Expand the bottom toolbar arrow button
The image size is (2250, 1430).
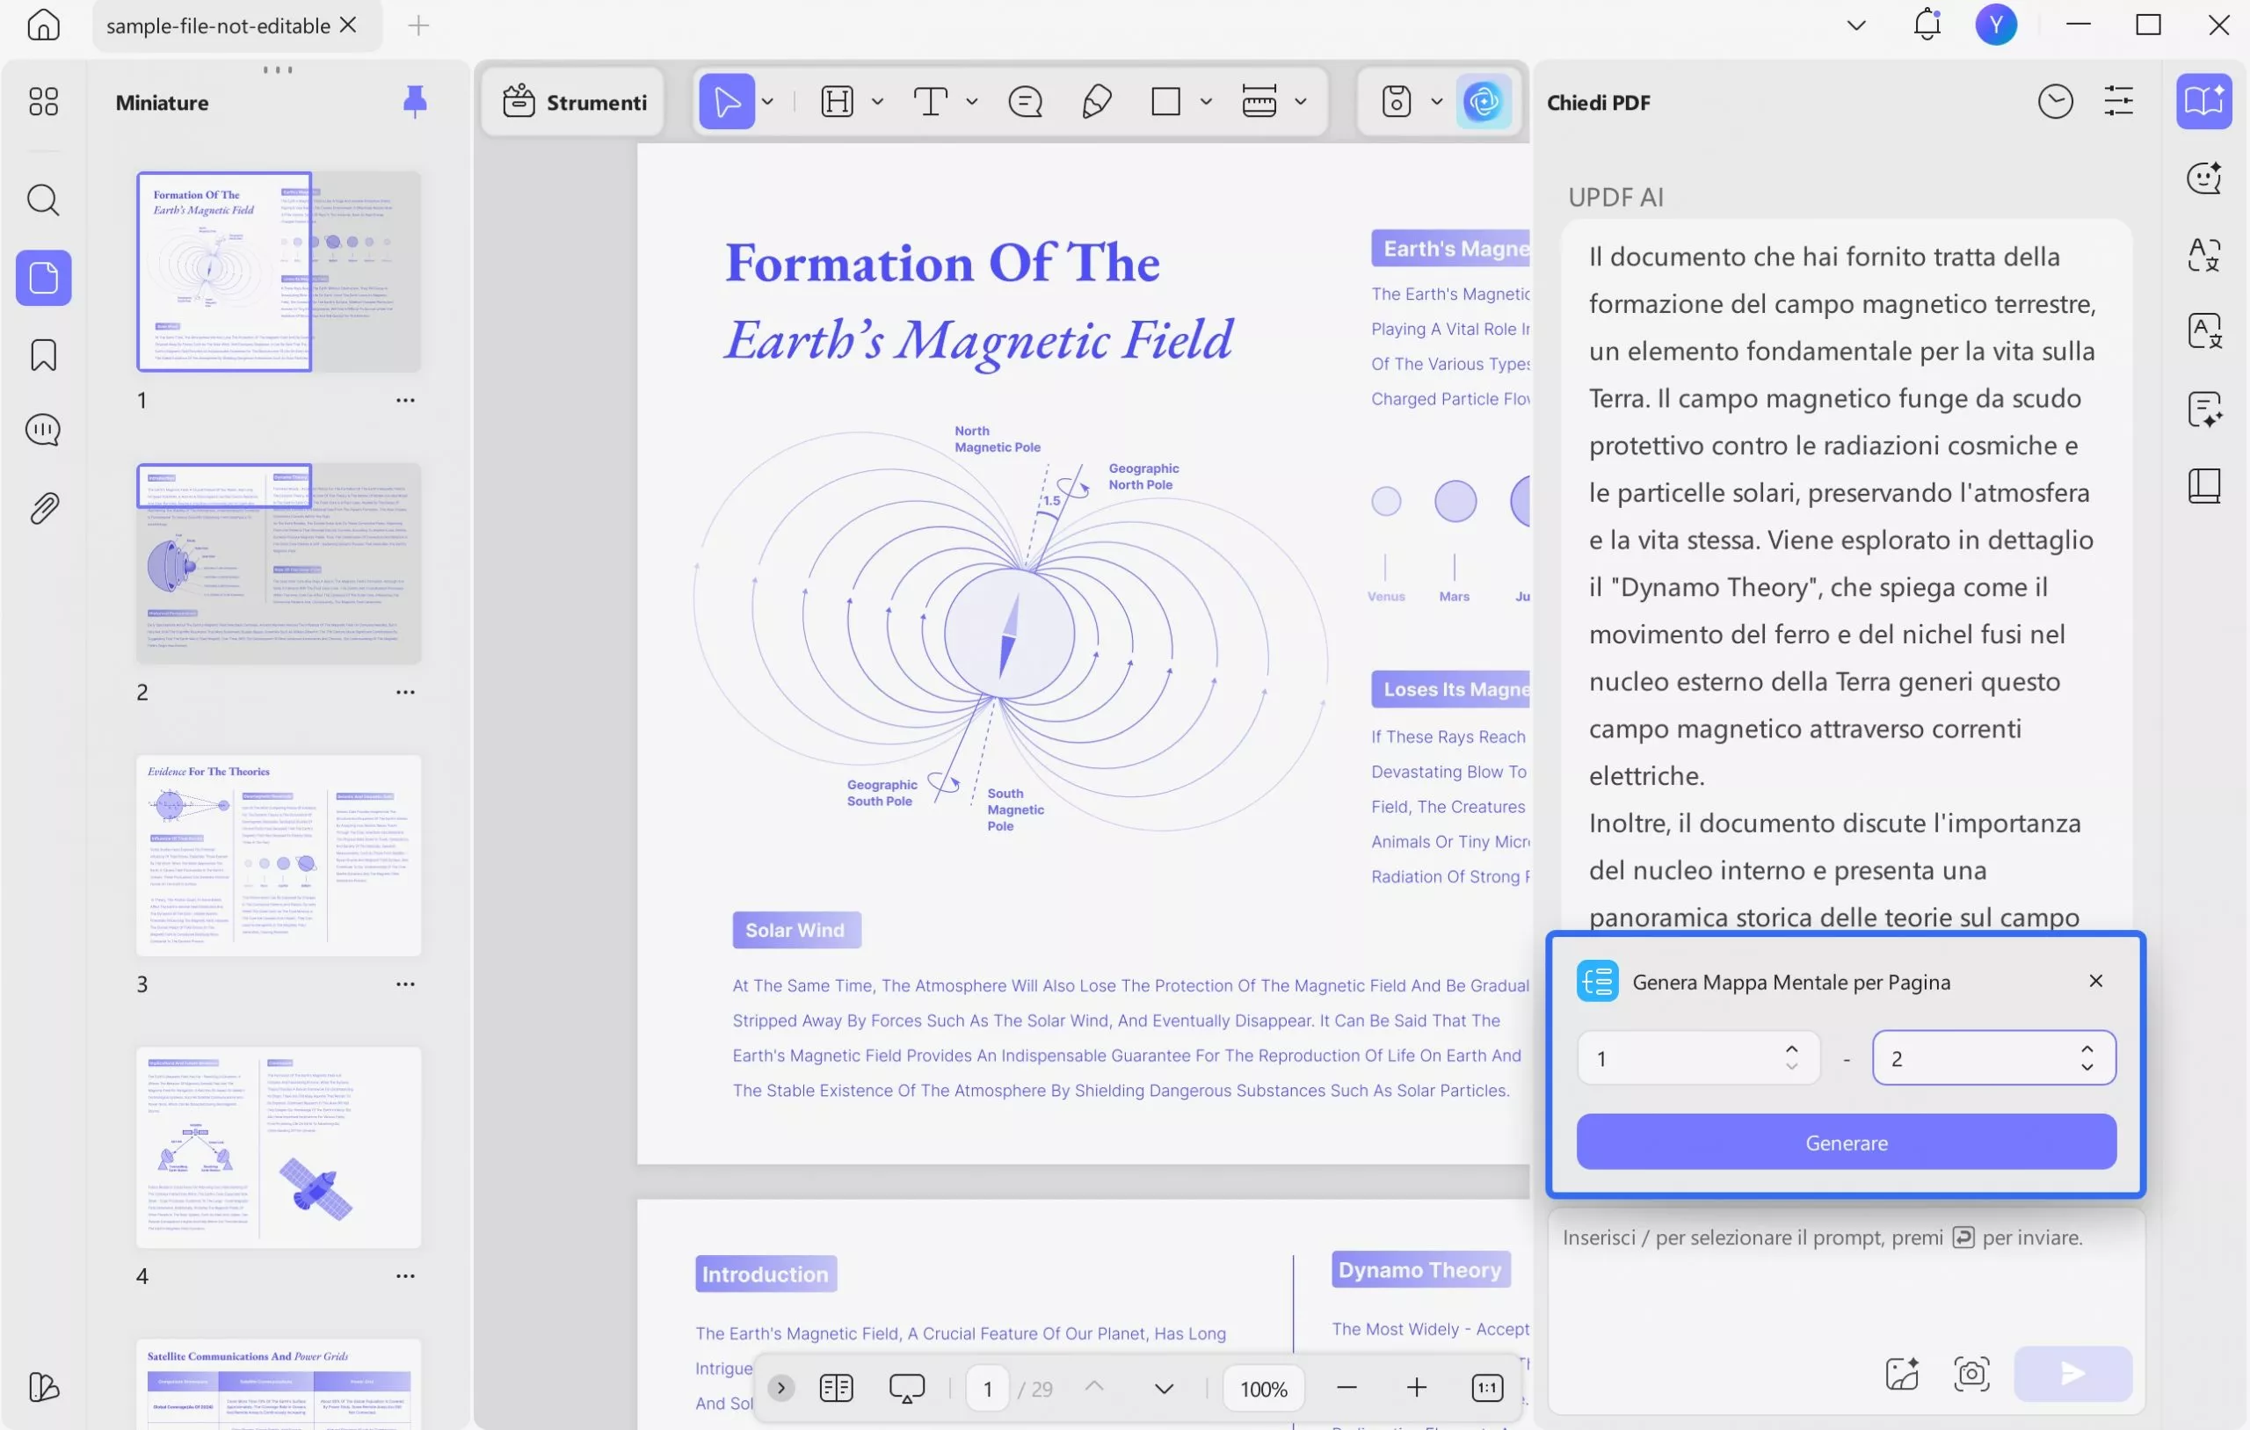(781, 1388)
